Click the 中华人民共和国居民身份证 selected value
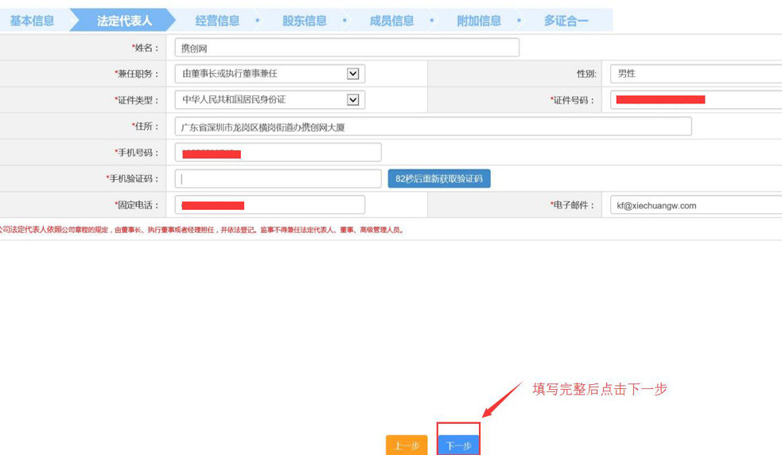This screenshot has width=782, height=455. point(234,99)
